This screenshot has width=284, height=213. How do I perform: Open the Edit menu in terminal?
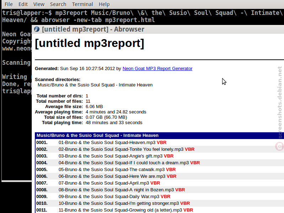[23, 4]
